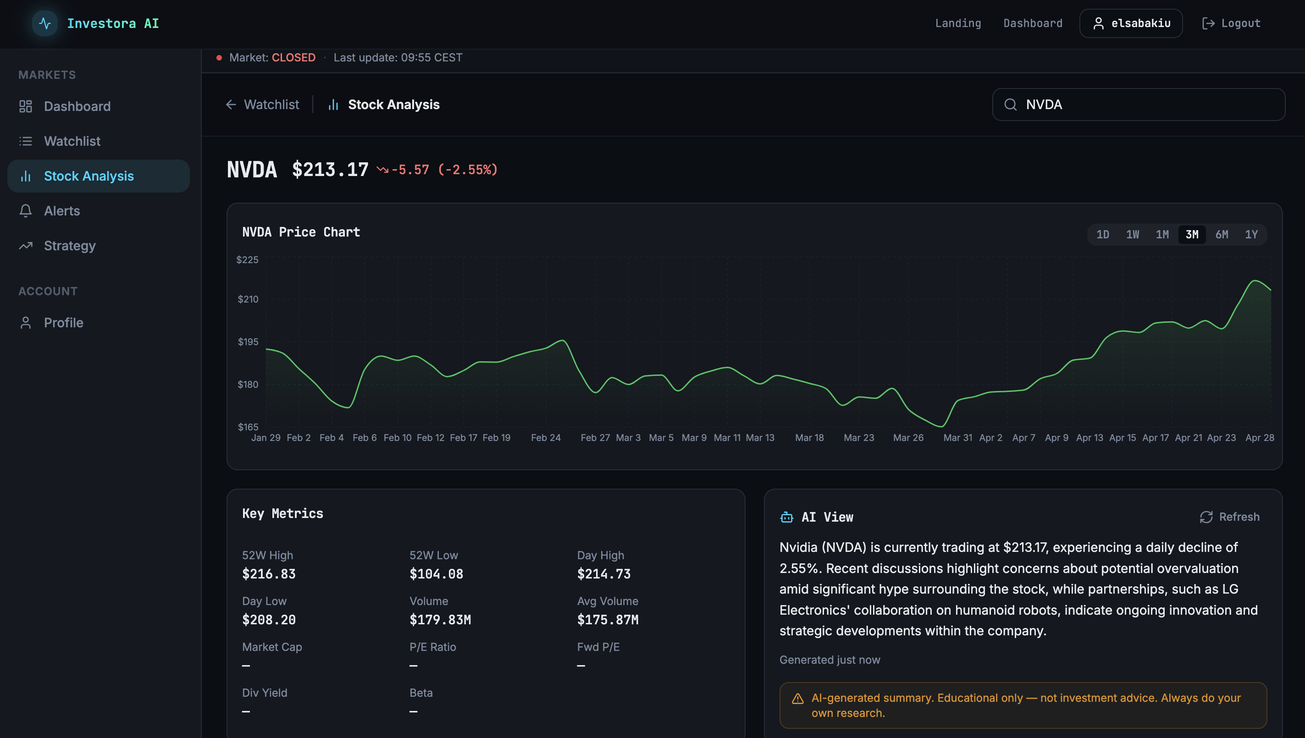Image resolution: width=1305 pixels, height=738 pixels.
Task: Click the NVDA Price Chart title
Action: pos(301,232)
